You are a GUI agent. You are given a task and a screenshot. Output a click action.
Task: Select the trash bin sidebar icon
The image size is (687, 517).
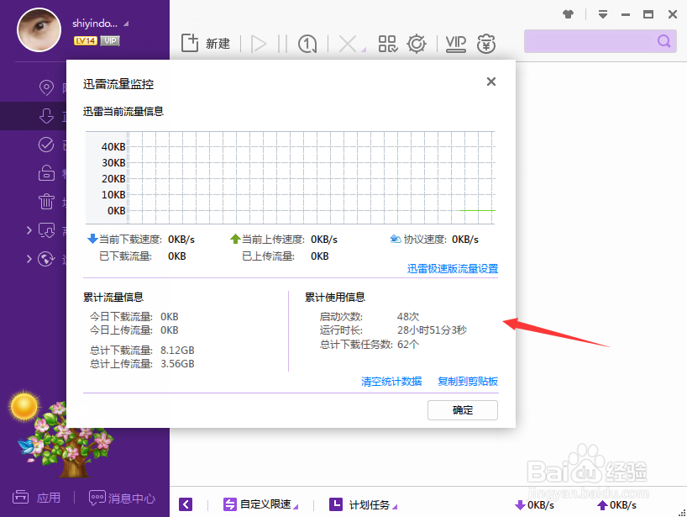pos(46,201)
